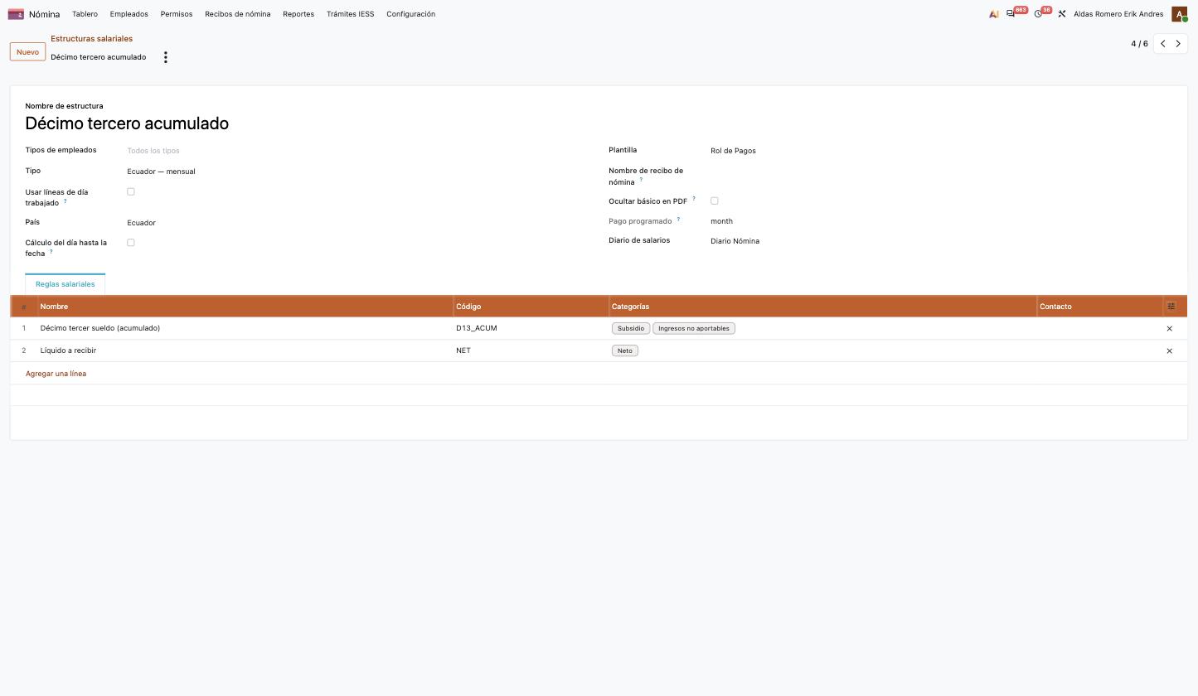Toggle Ocultar básico en PDF checkbox
The image size is (1198, 696).
(x=715, y=201)
